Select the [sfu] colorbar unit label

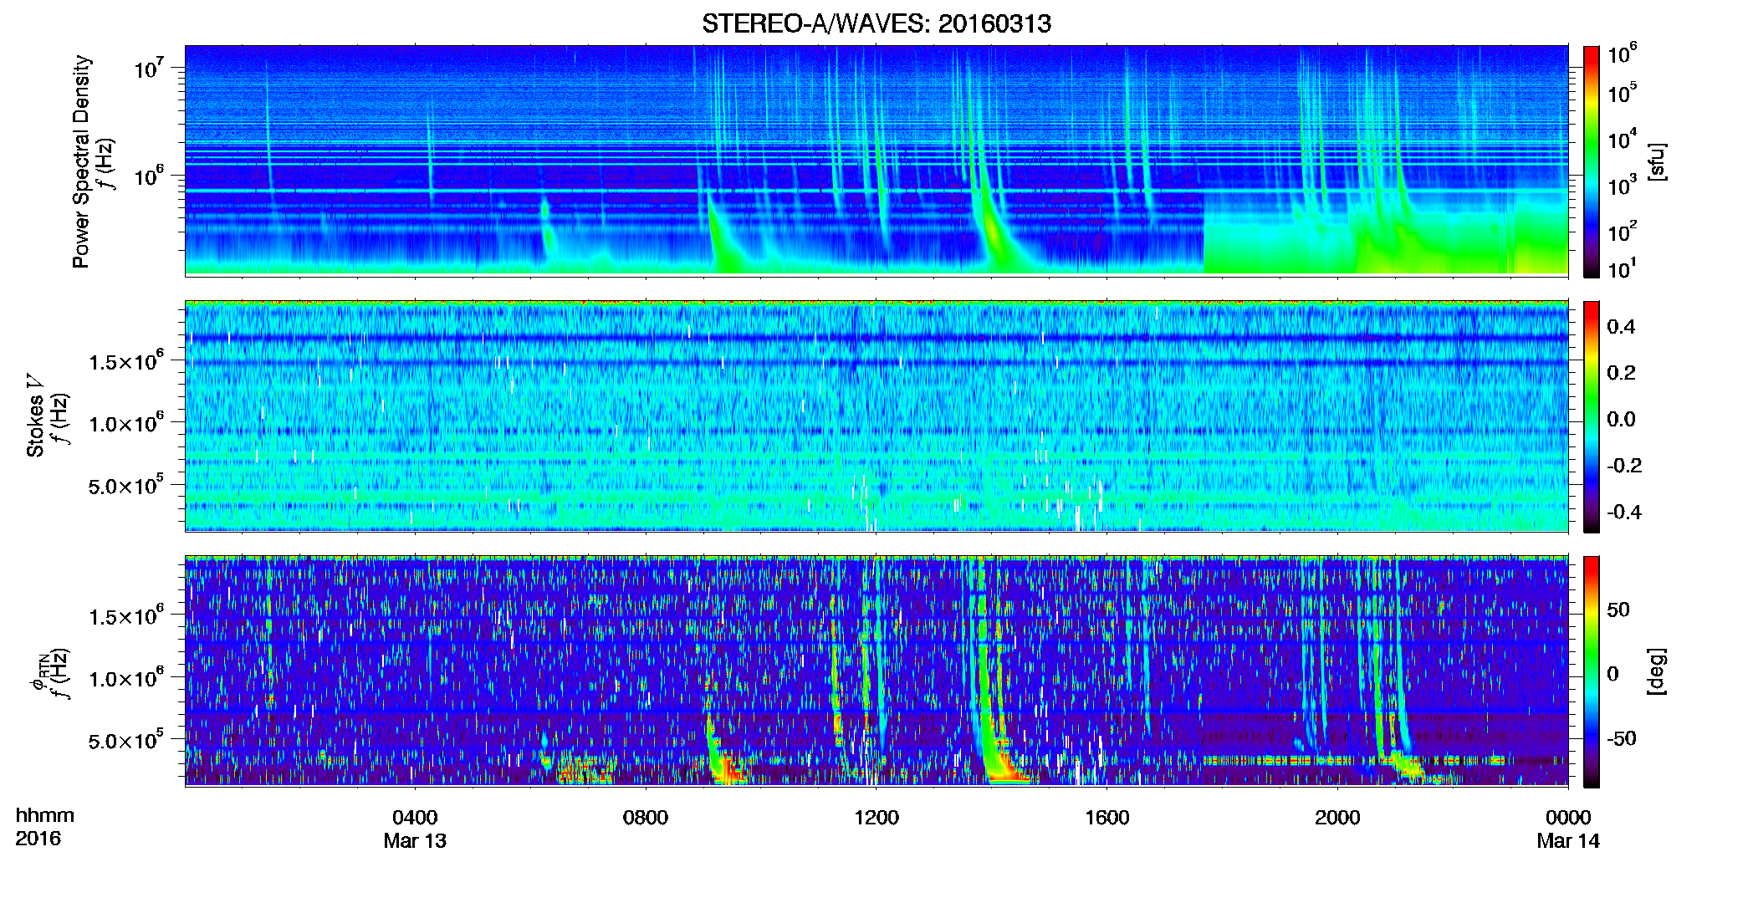[x=1657, y=161]
